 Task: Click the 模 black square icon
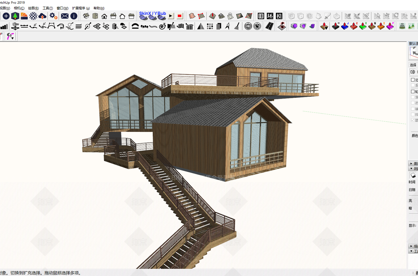click(x=279, y=16)
